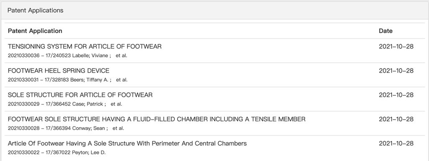Click the Patent Applications panel heading
The height and width of the screenshot is (161, 429).
35,10
